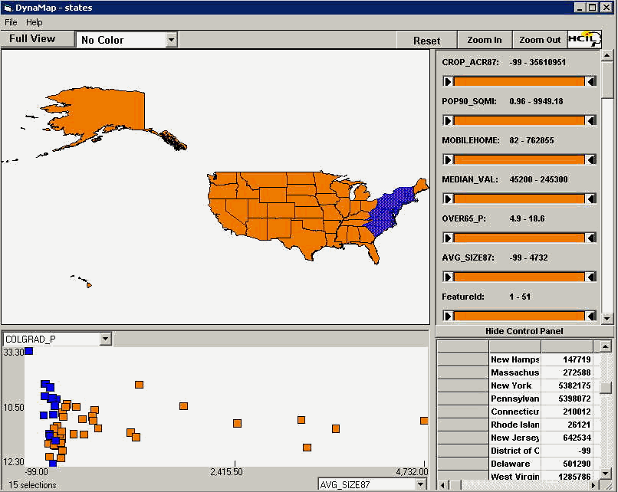The width and height of the screenshot is (618, 492).
Task: Click the Zoom Out button
Action: 540,40
